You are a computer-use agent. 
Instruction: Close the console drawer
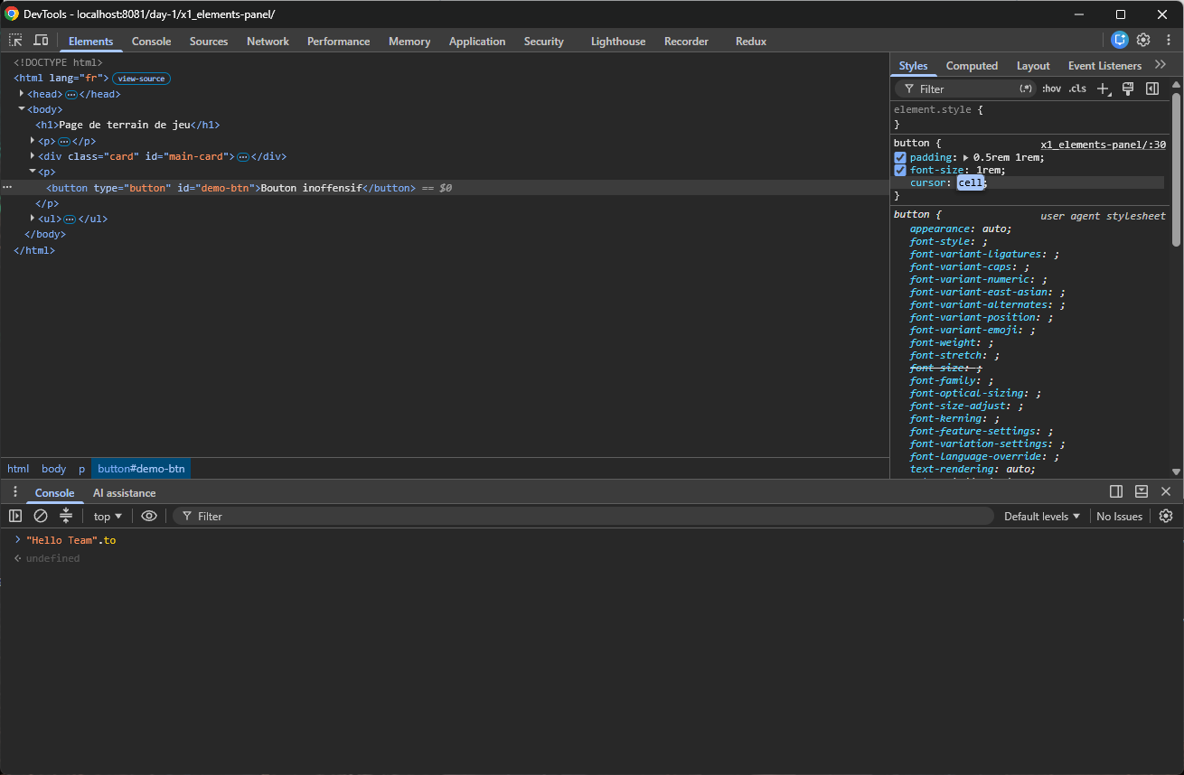(1166, 491)
